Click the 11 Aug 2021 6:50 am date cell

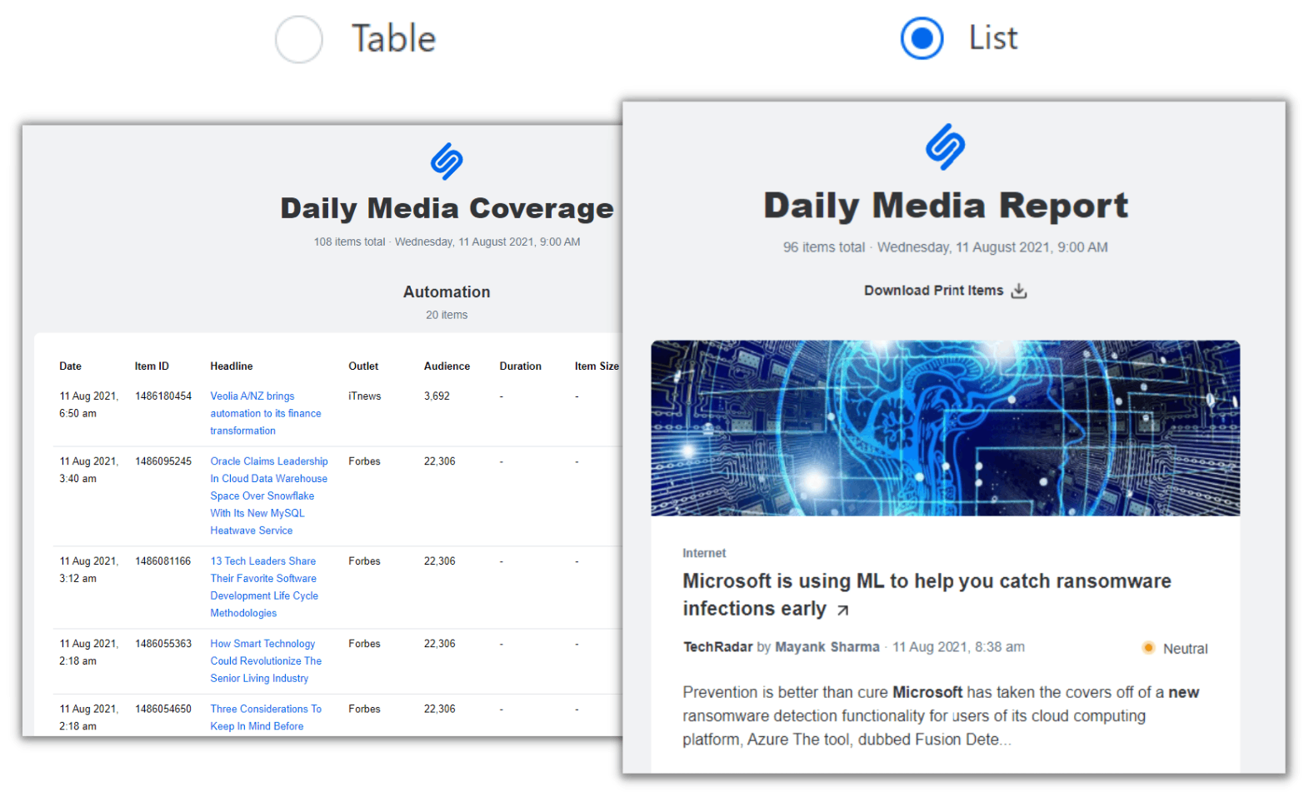pyautogui.click(x=88, y=405)
